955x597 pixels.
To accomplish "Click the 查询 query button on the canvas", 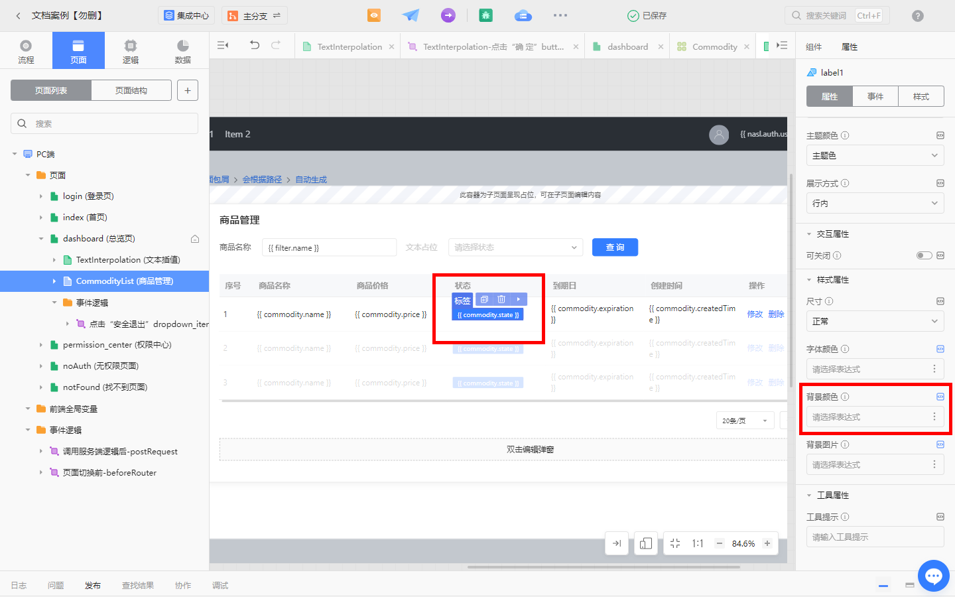I will 614,247.
